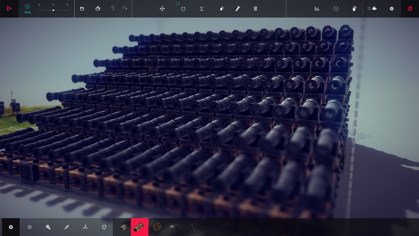Undo the last action
This screenshot has height=236, width=419.
113,8
